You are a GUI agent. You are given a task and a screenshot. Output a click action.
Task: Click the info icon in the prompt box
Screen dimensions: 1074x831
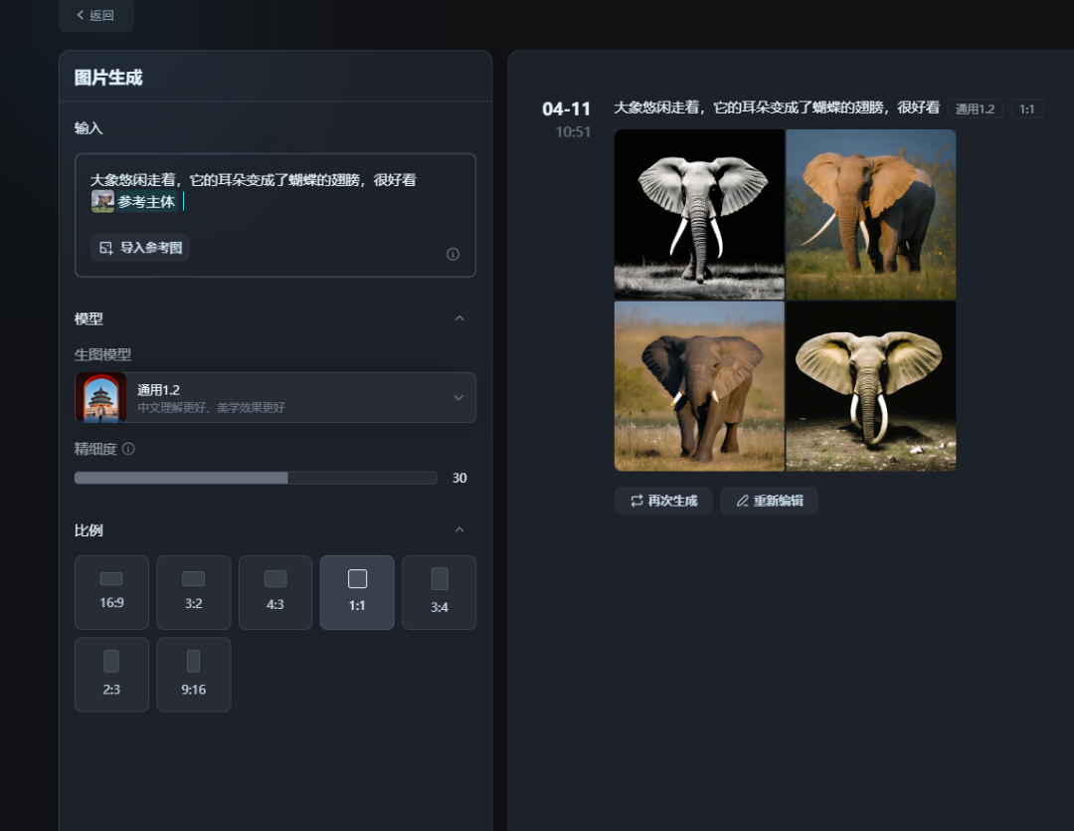452,254
